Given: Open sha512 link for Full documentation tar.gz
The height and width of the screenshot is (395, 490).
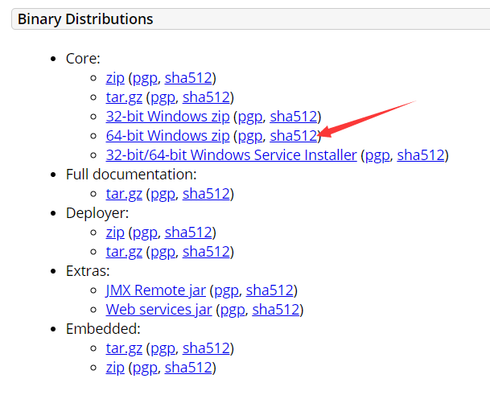Looking at the screenshot, I should coord(206,194).
